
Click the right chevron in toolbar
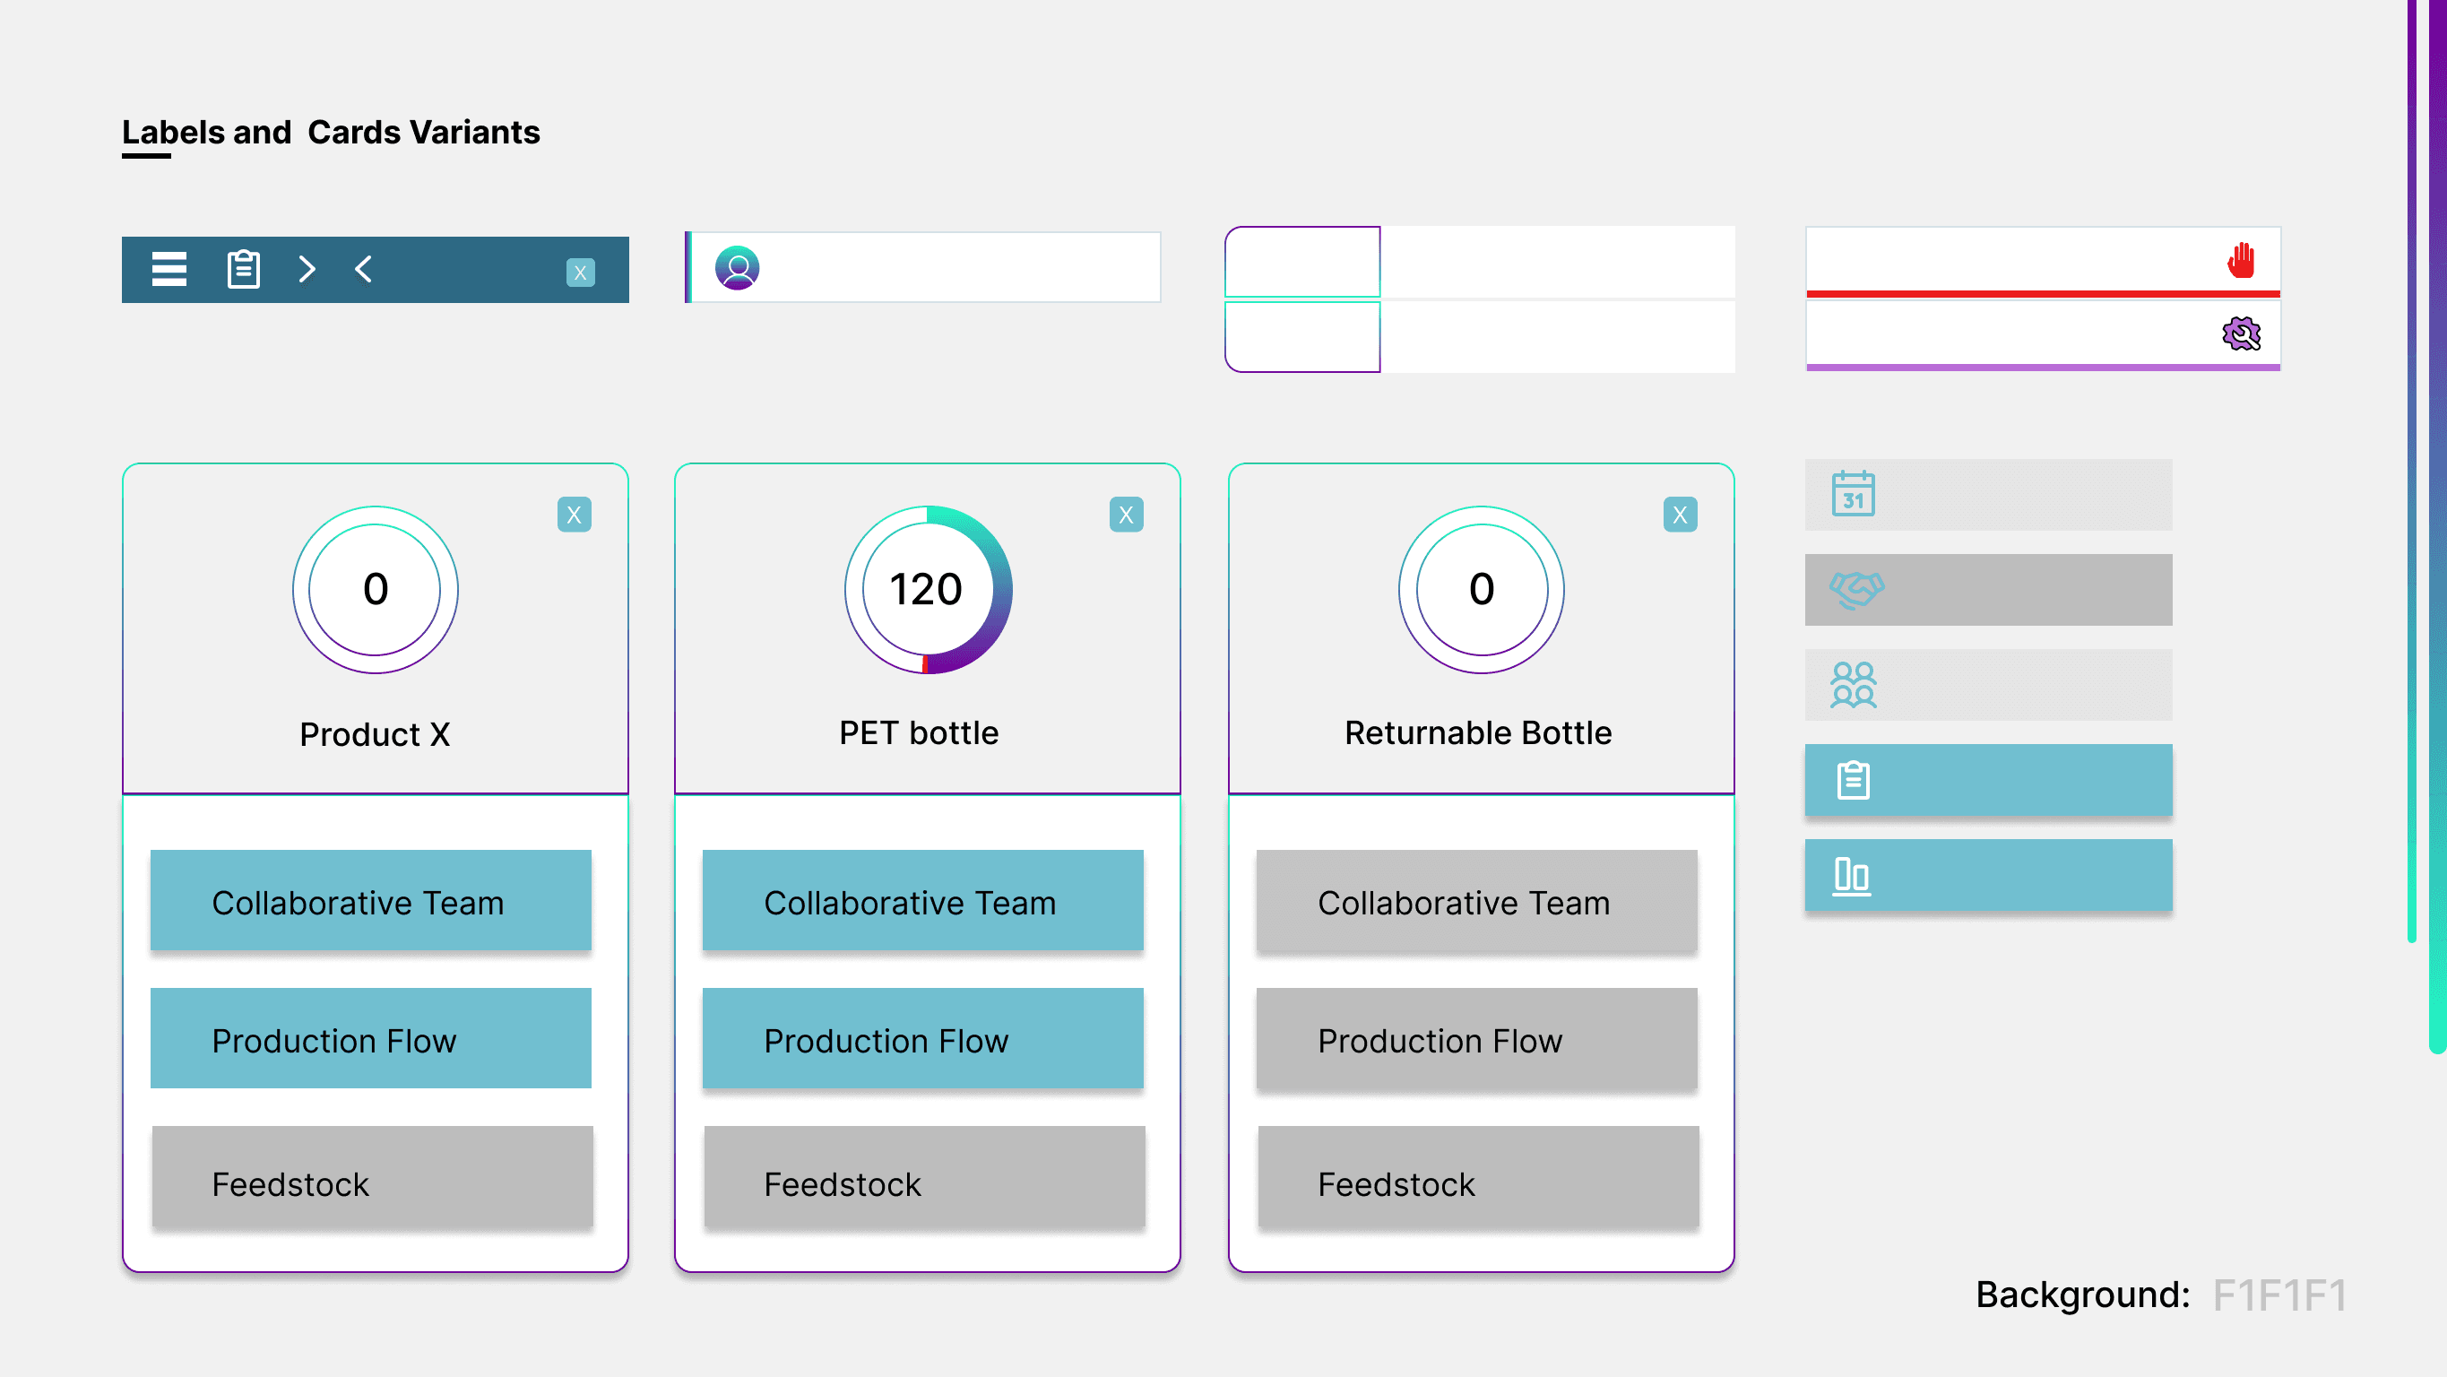click(x=306, y=270)
